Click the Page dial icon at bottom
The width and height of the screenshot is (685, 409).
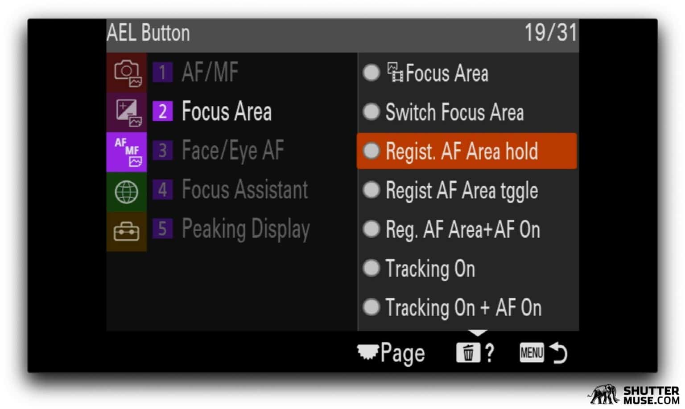click(x=391, y=352)
